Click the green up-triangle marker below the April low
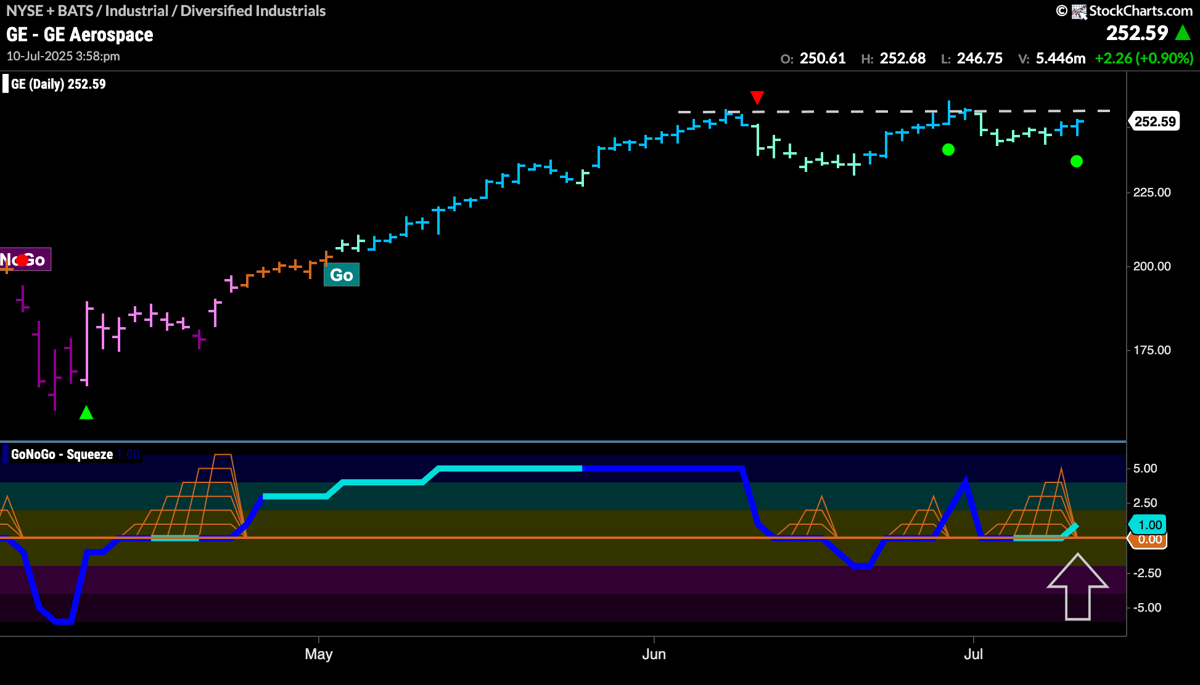 coord(86,413)
